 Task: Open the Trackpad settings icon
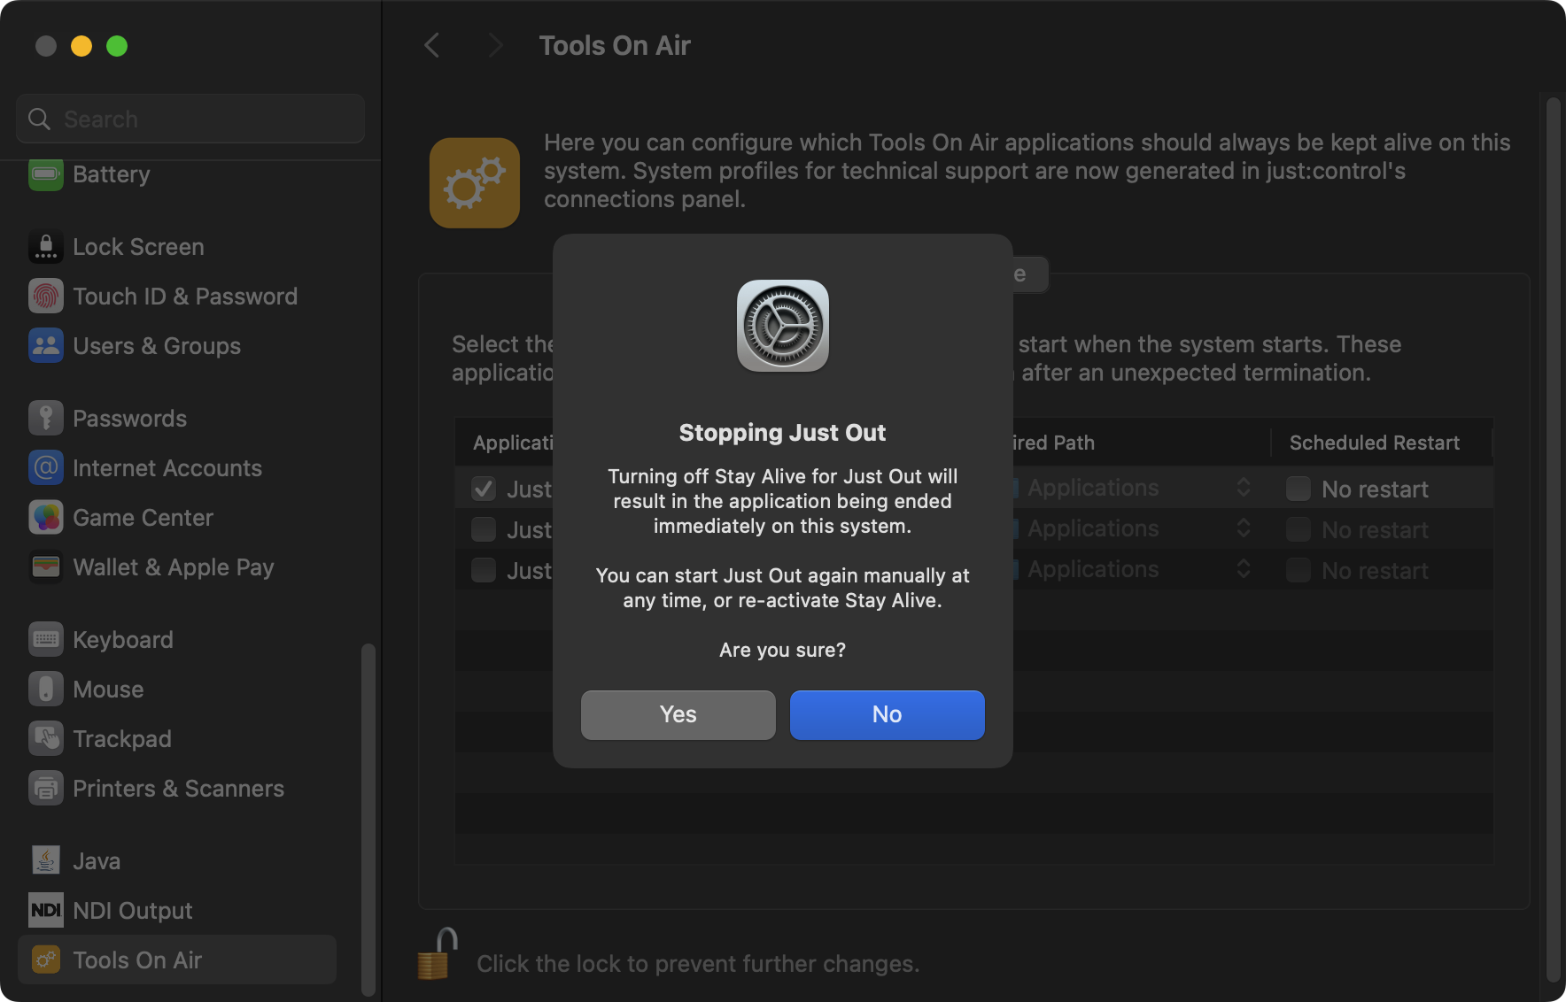[46, 739]
